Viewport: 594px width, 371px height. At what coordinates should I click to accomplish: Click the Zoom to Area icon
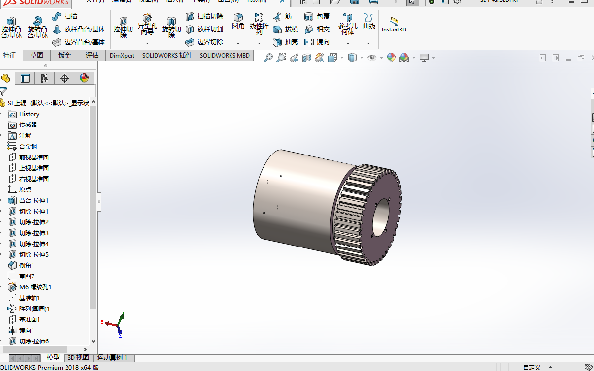click(281, 58)
